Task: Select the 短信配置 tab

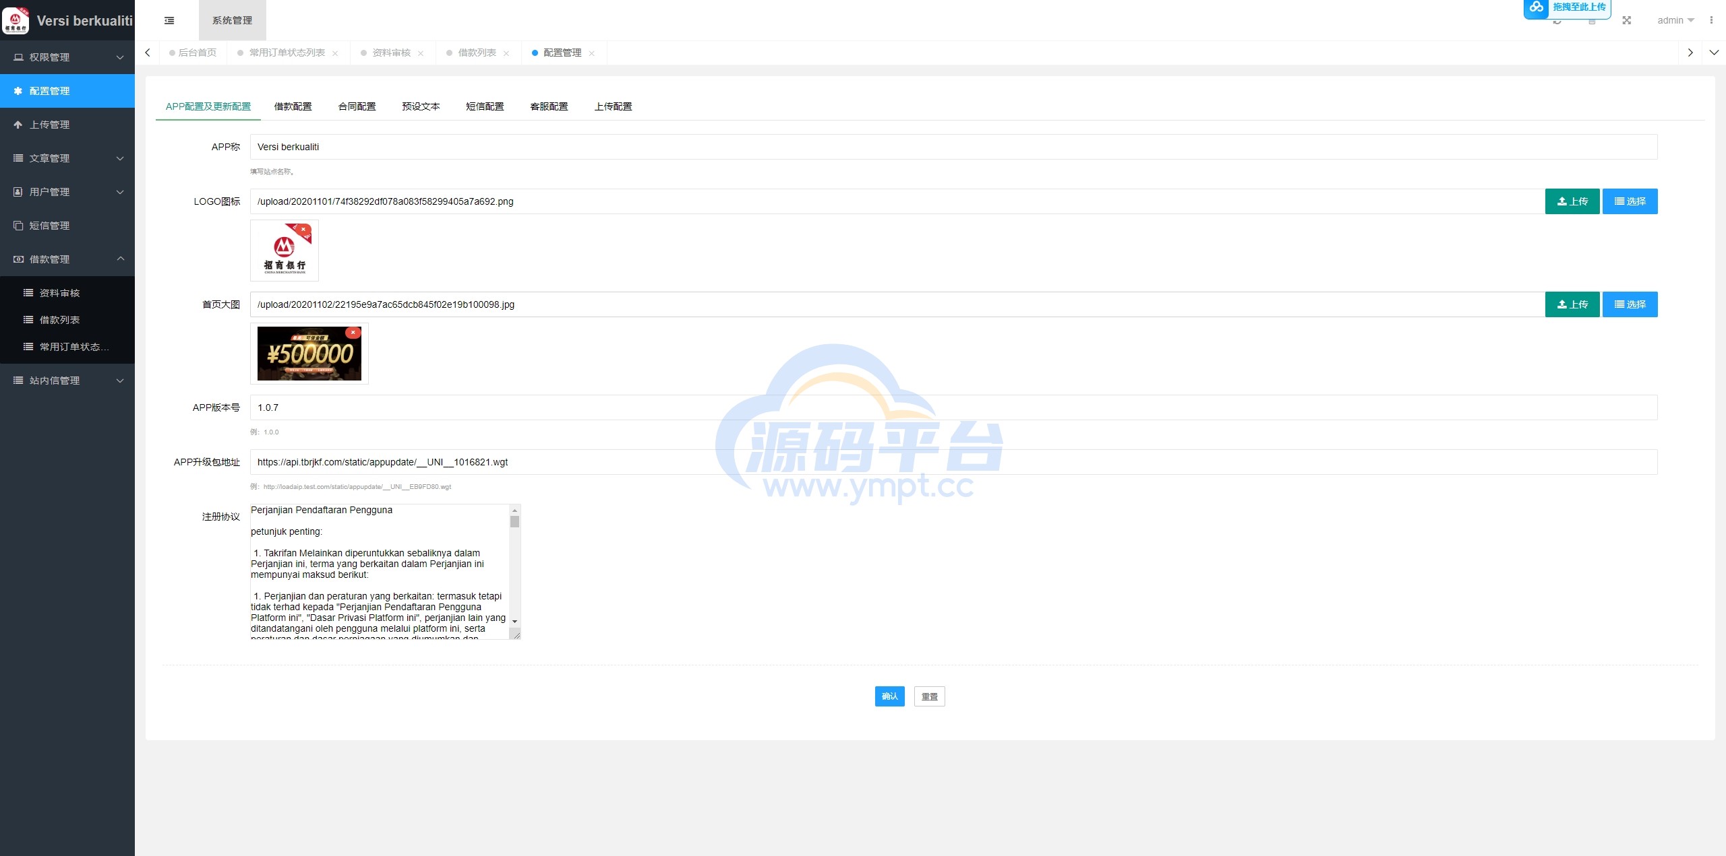Action: [485, 106]
